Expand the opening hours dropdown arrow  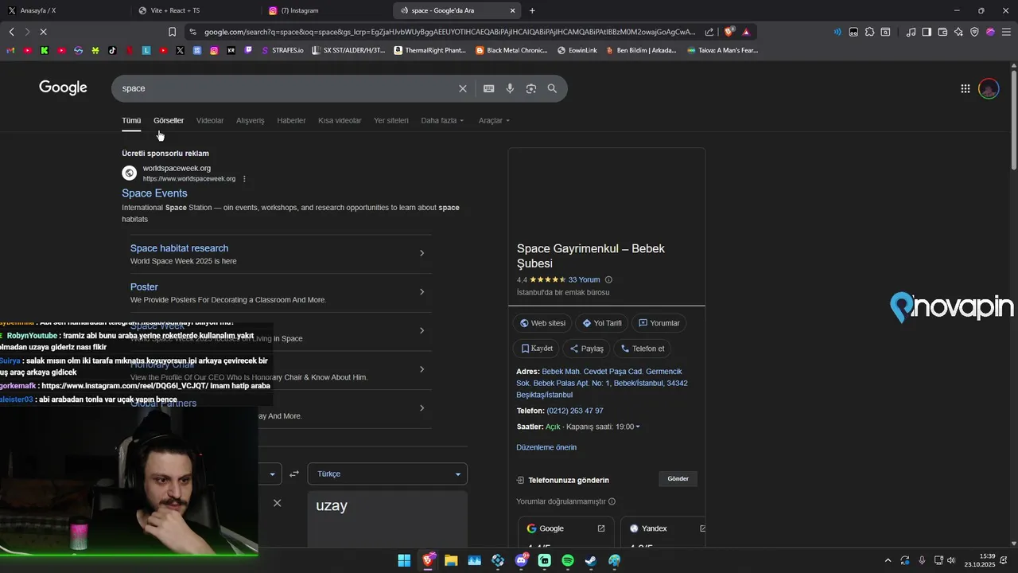tap(638, 427)
